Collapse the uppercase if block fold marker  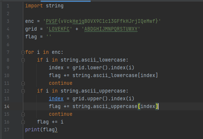[23, 91]
